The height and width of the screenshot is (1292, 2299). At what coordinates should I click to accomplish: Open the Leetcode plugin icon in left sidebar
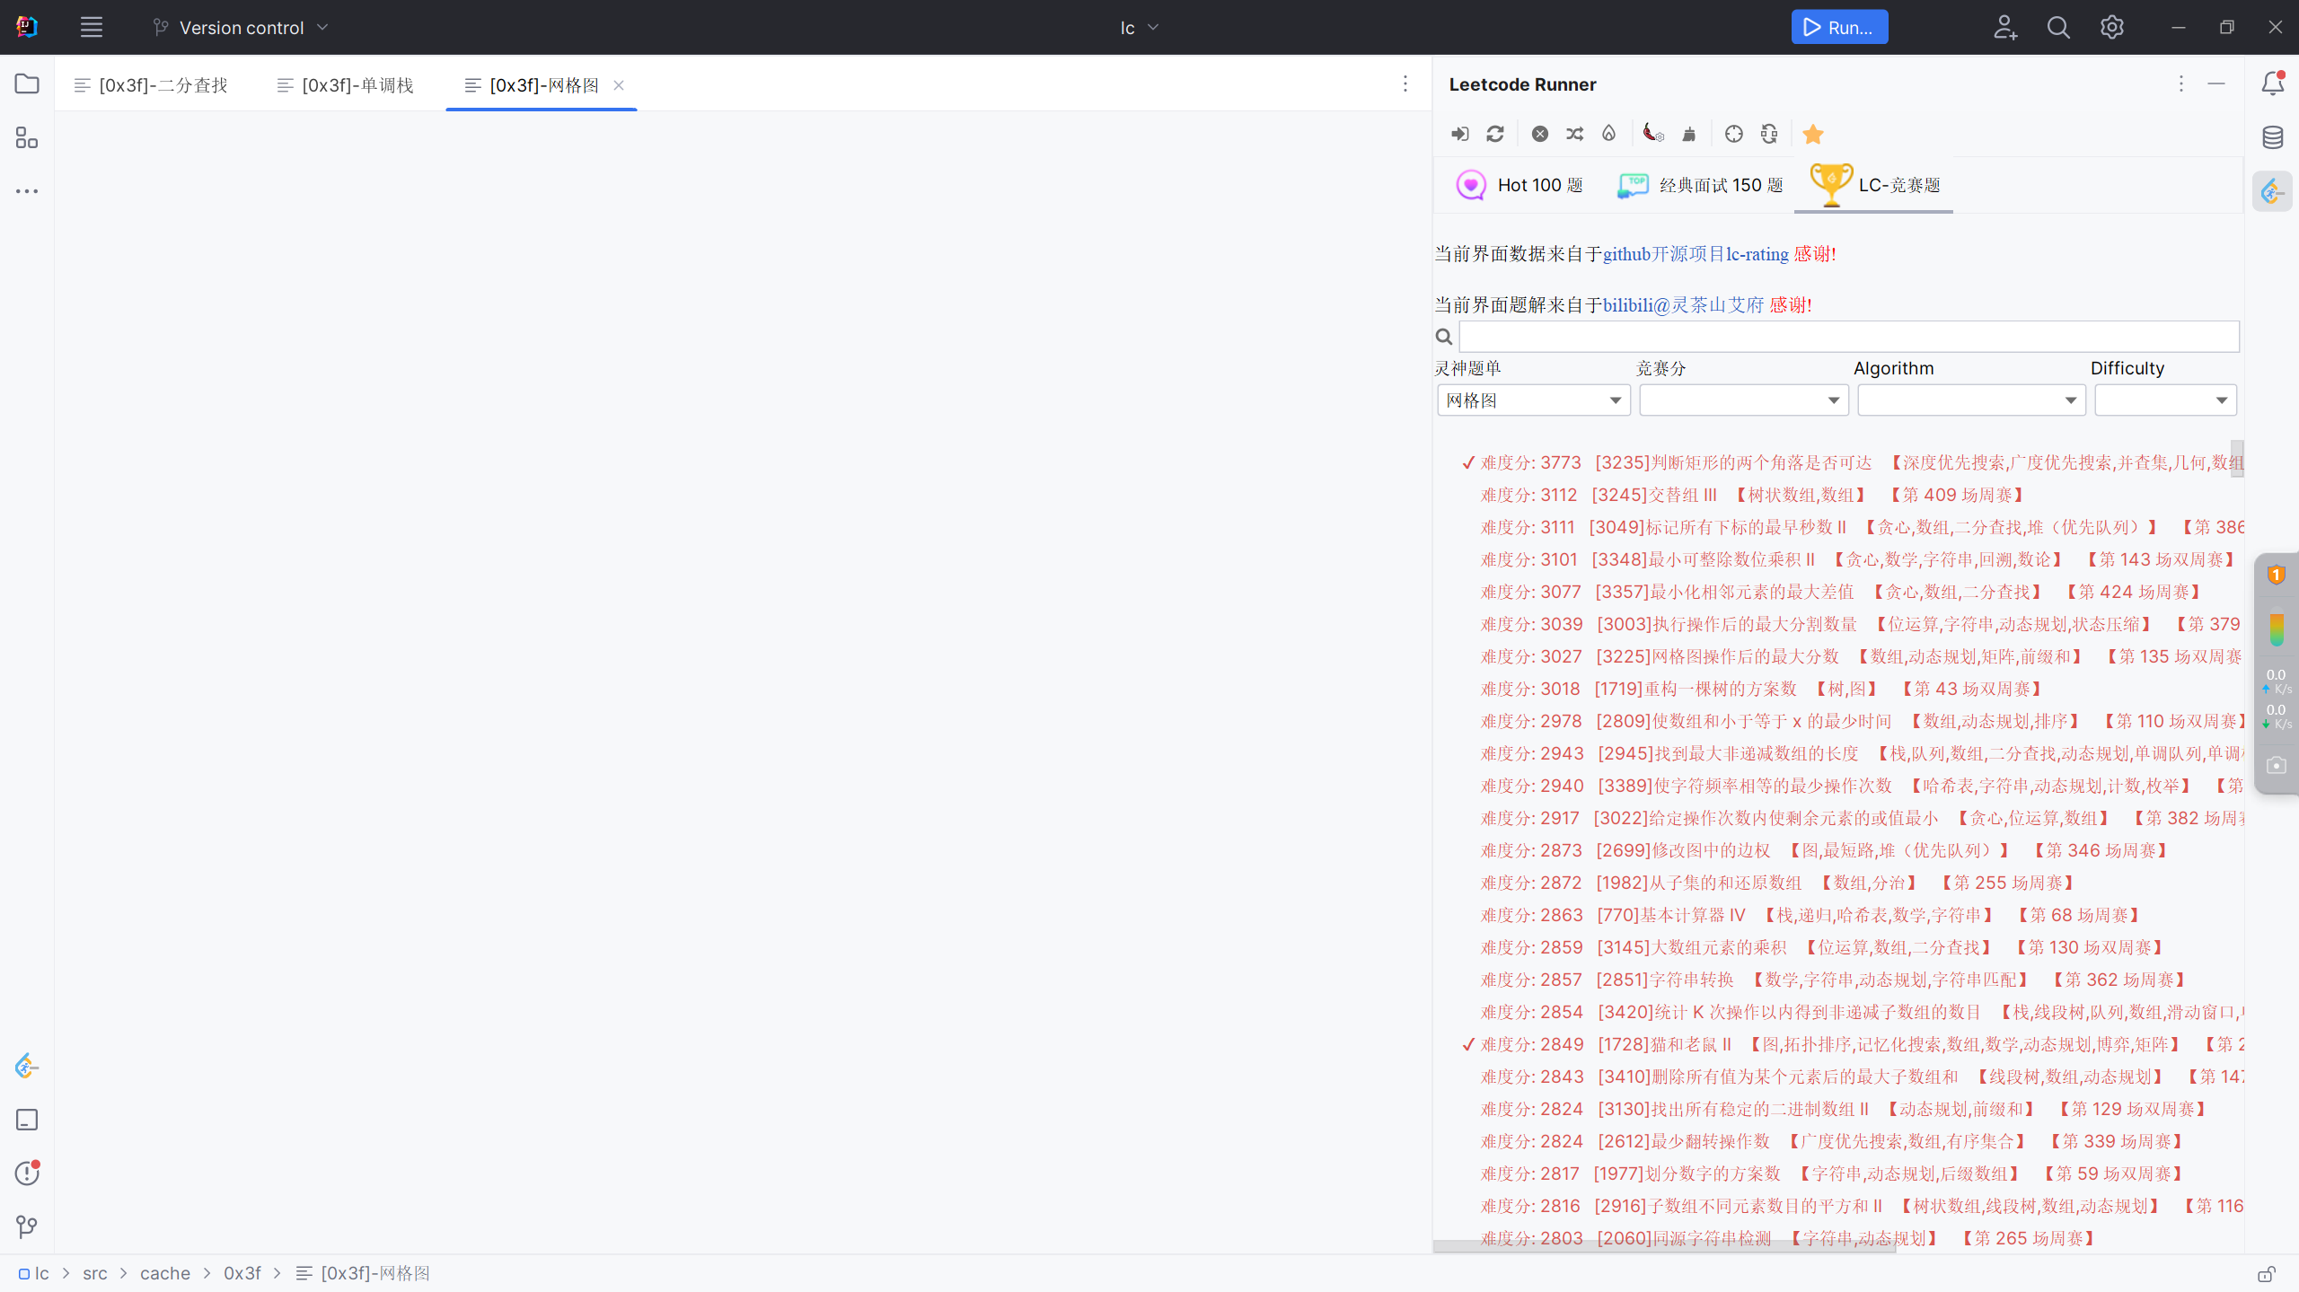click(x=27, y=1066)
